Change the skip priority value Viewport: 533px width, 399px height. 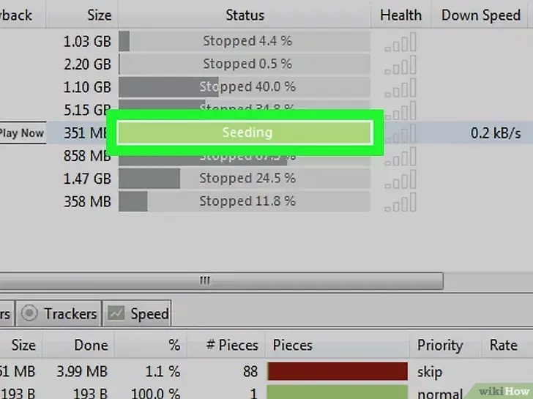click(430, 372)
